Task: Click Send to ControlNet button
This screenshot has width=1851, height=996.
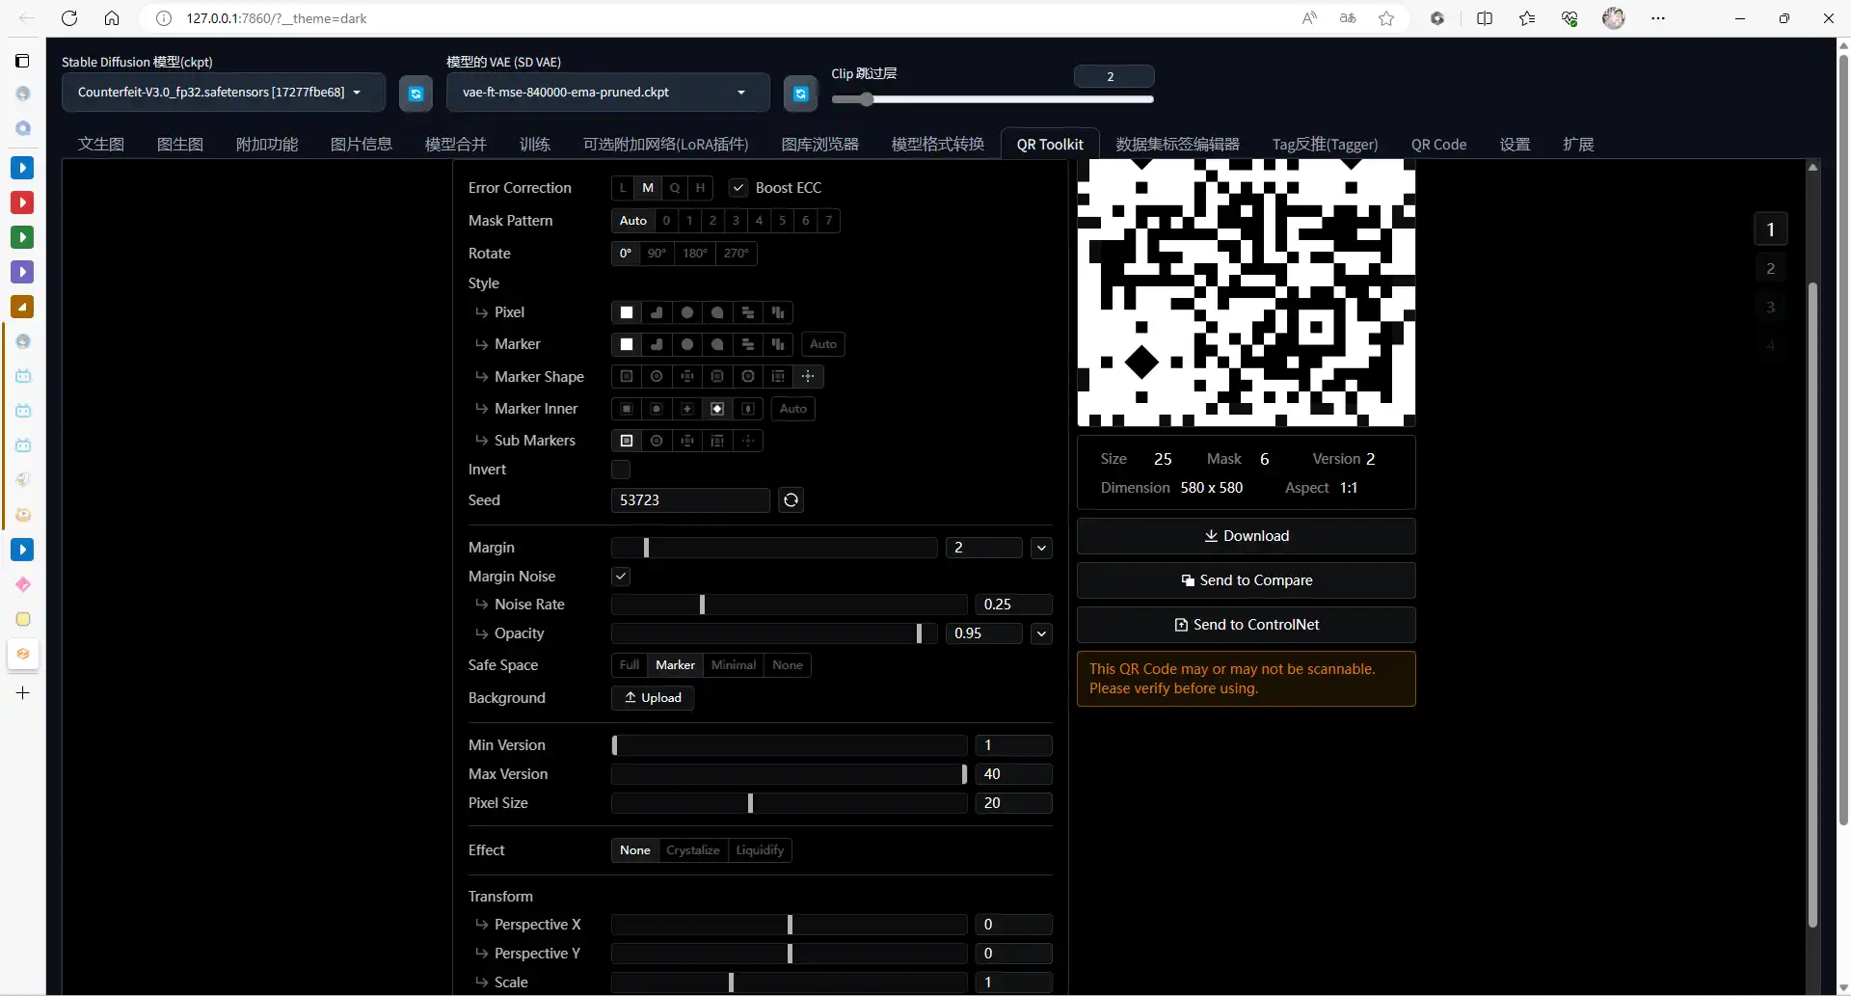Action: 1246,625
